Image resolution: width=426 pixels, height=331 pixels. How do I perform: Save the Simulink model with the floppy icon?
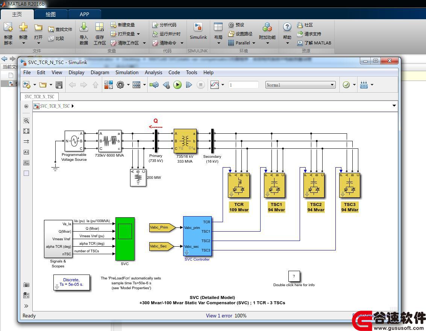coord(59,85)
